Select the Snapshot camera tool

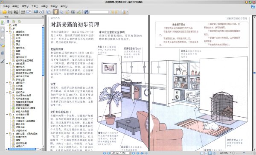(x=73, y=12)
